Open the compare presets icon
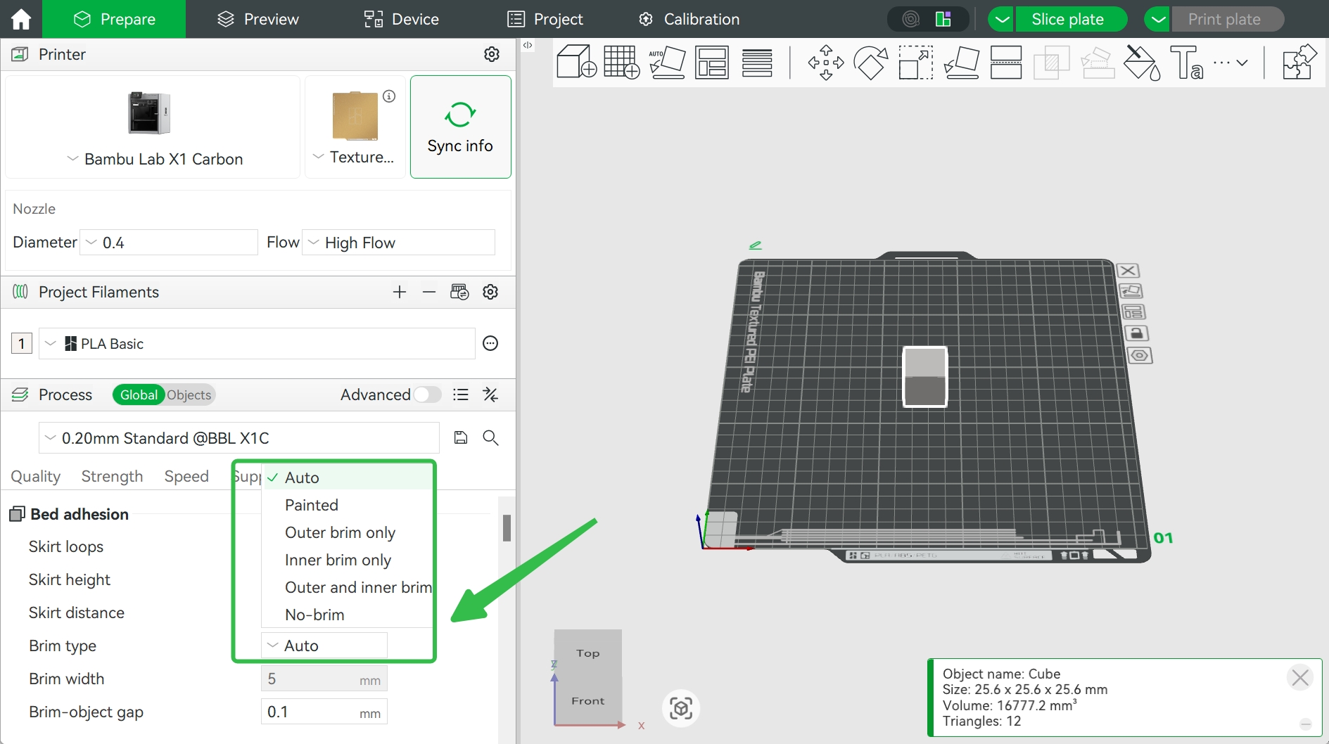 click(490, 395)
